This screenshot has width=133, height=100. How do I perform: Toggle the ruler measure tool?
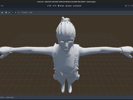tap(2, 12)
